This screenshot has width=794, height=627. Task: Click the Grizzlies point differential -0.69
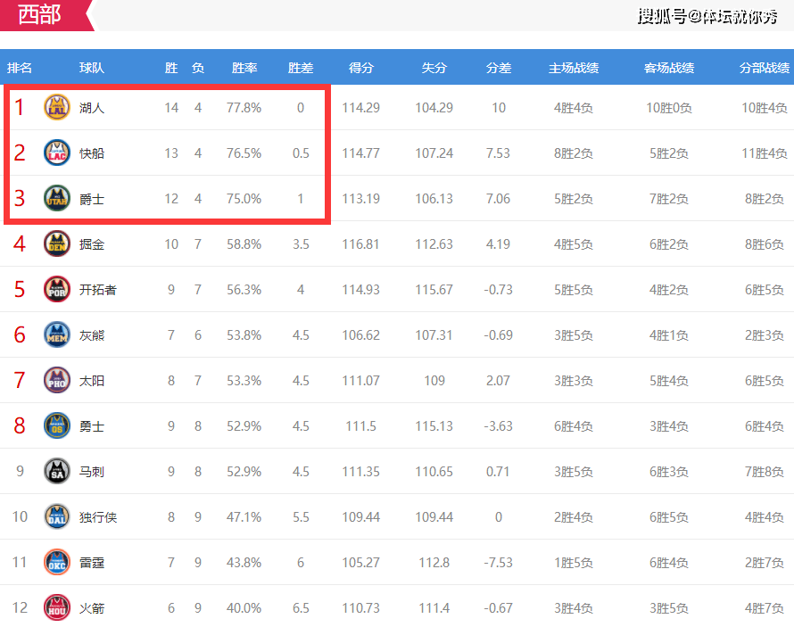(x=499, y=335)
